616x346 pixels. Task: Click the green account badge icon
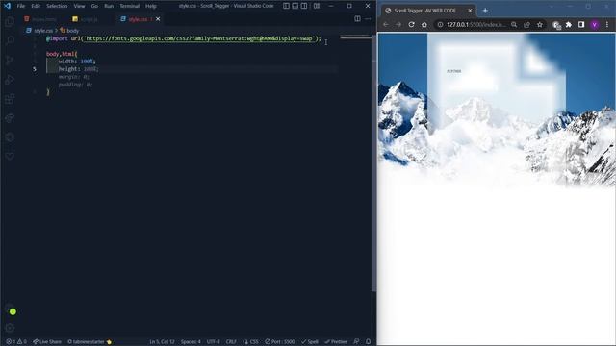[x=13, y=311]
